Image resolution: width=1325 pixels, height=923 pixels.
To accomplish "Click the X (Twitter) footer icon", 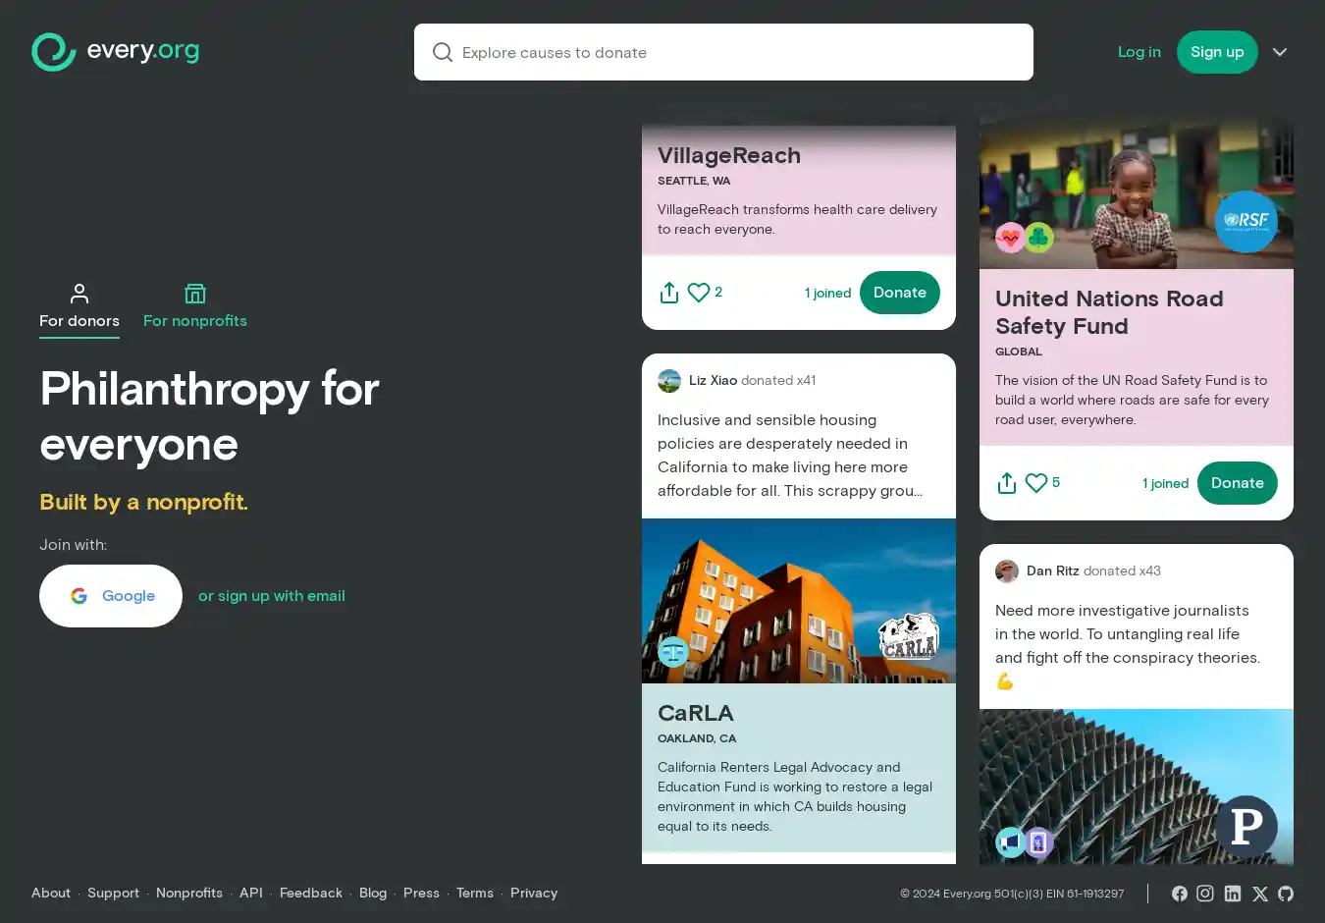I will click(1259, 894).
